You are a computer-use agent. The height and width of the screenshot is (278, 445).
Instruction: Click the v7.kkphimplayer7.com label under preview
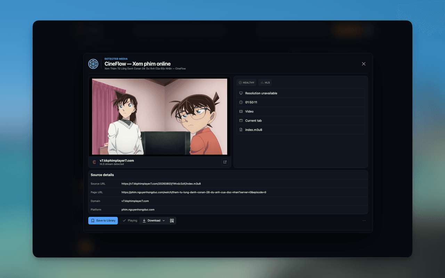tap(117, 161)
